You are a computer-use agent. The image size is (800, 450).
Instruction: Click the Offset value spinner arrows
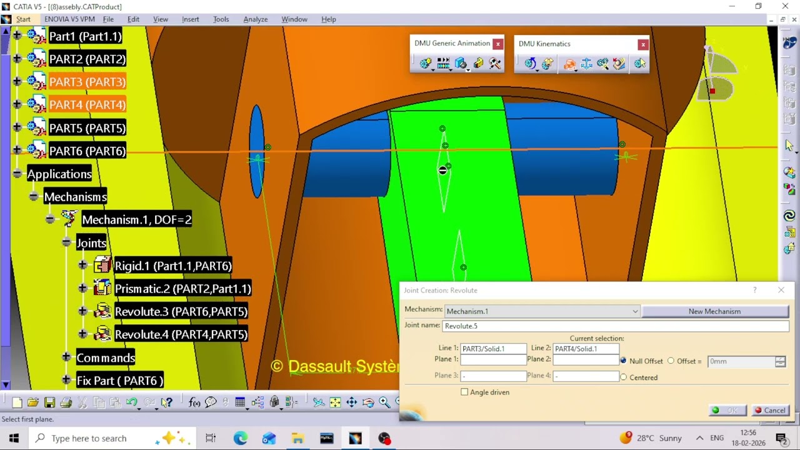(x=780, y=361)
